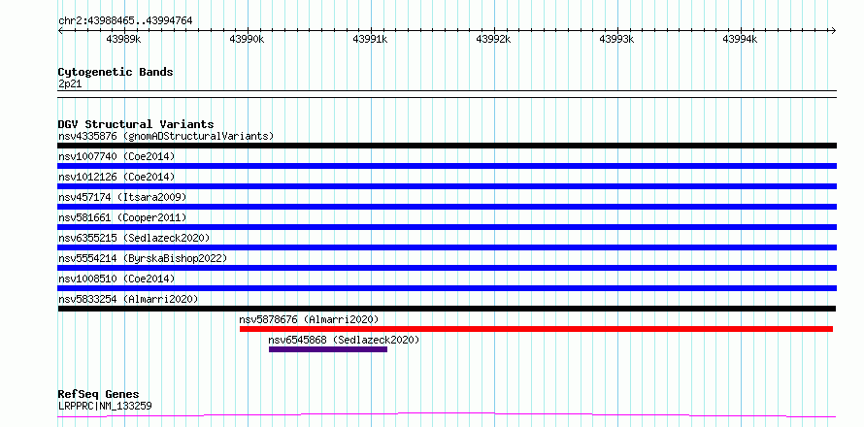Click the Cytogenetic Bands track heading
The width and height of the screenshot is (864, 427).
[116, 72]
